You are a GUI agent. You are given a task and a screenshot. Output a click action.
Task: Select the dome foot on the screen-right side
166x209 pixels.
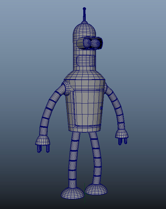96,189
